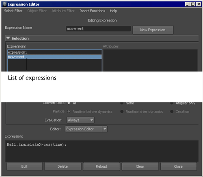
Task: Click the New Expression button
Action: tap(153, 30)
